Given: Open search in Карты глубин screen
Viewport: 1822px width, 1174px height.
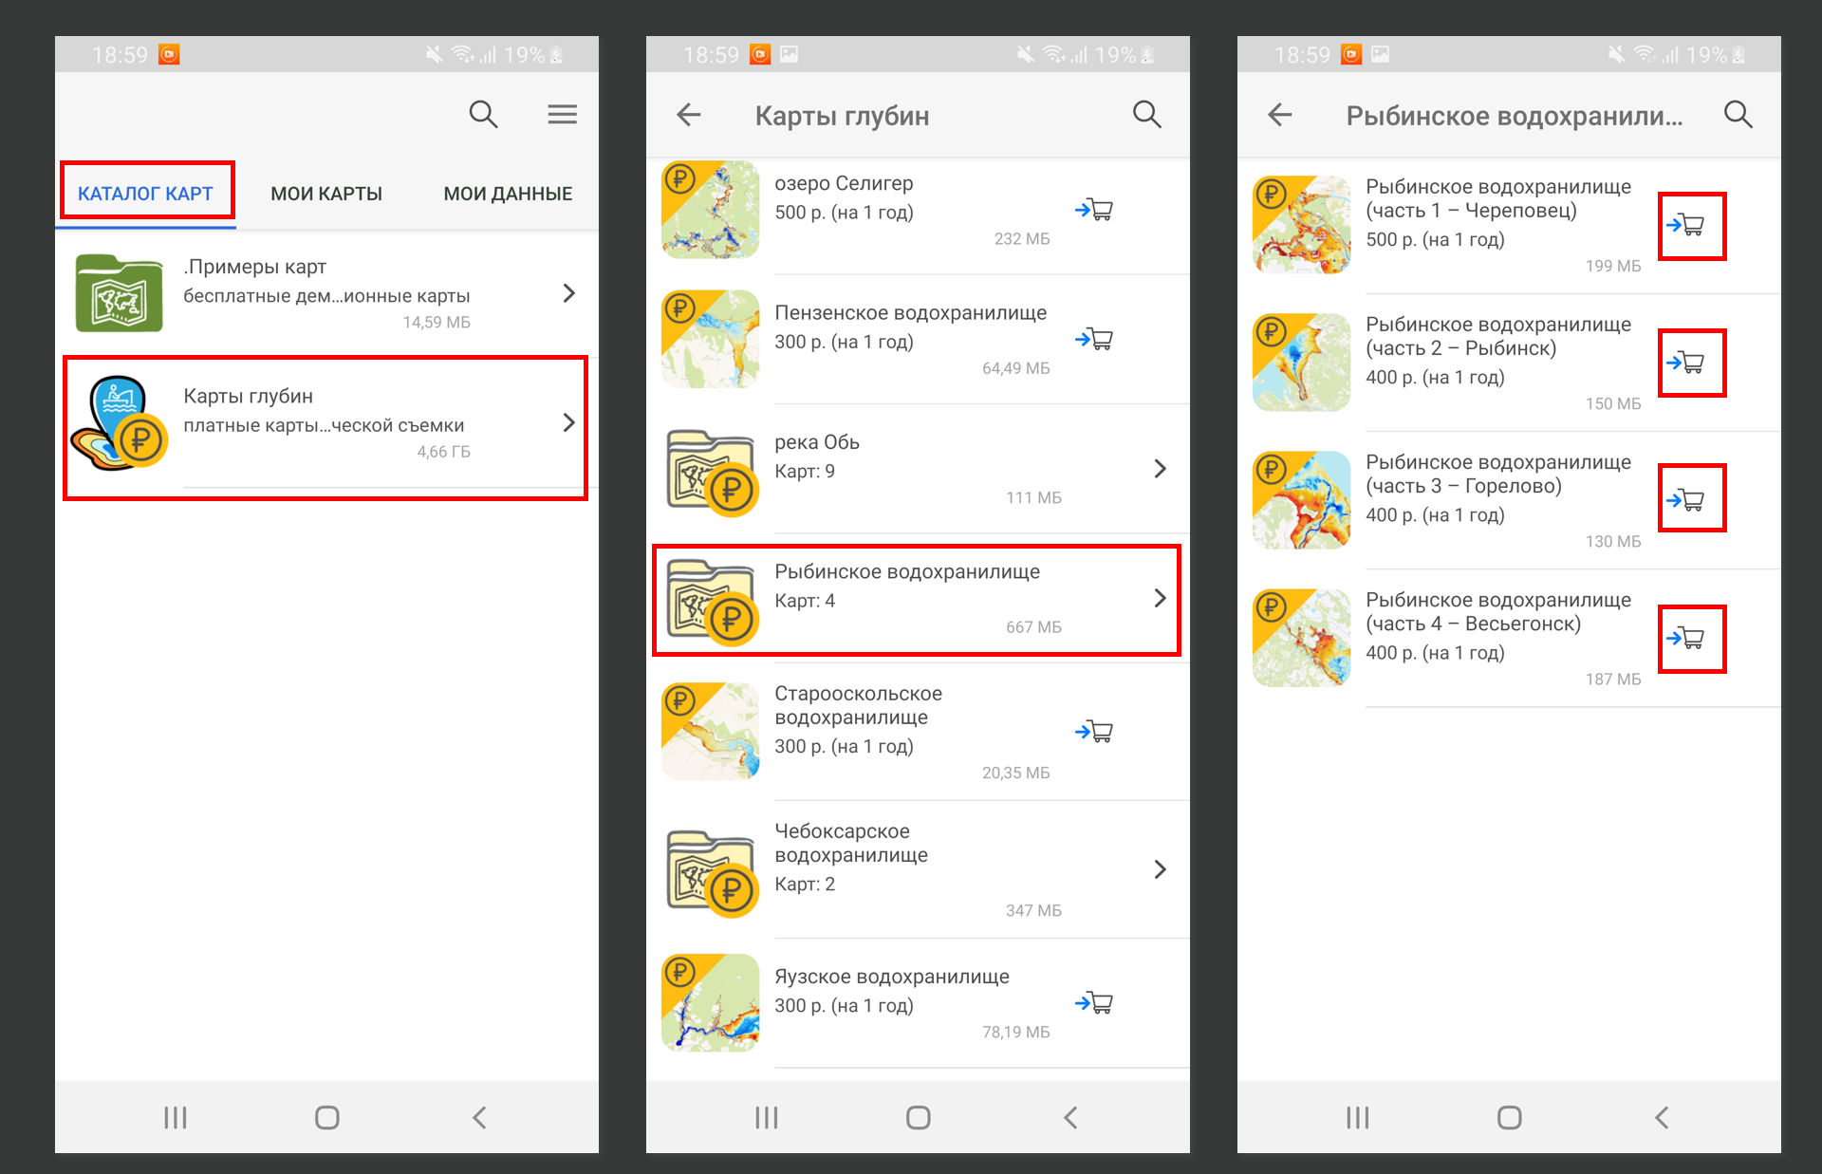Looking at the screenshot, I should 1147,115.
